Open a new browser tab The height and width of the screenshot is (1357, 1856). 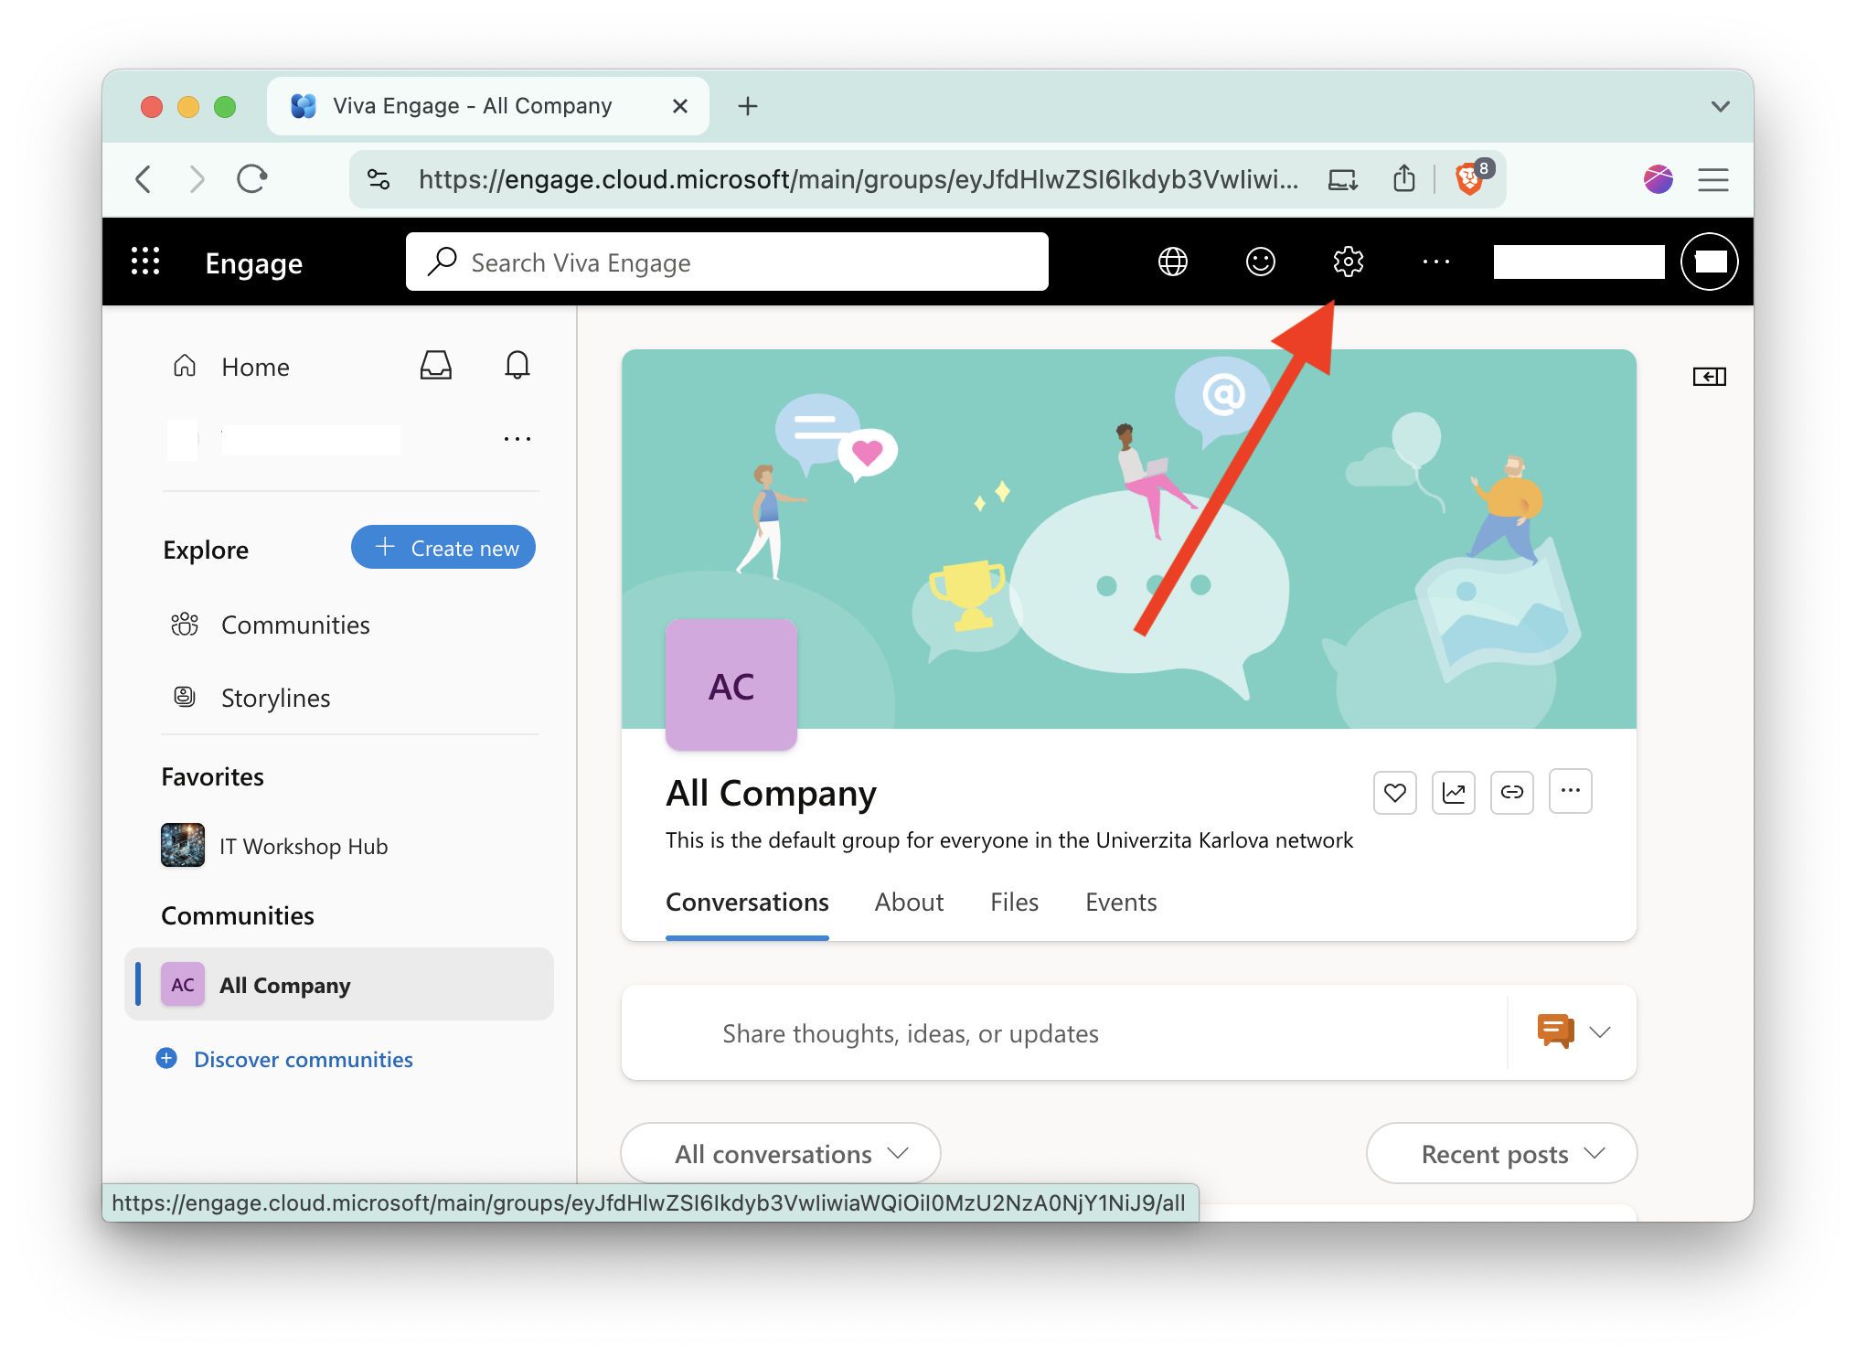tap(747, 106)
